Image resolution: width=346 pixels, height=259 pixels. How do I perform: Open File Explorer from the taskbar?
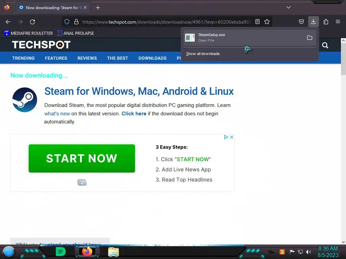tap(114, 252)
